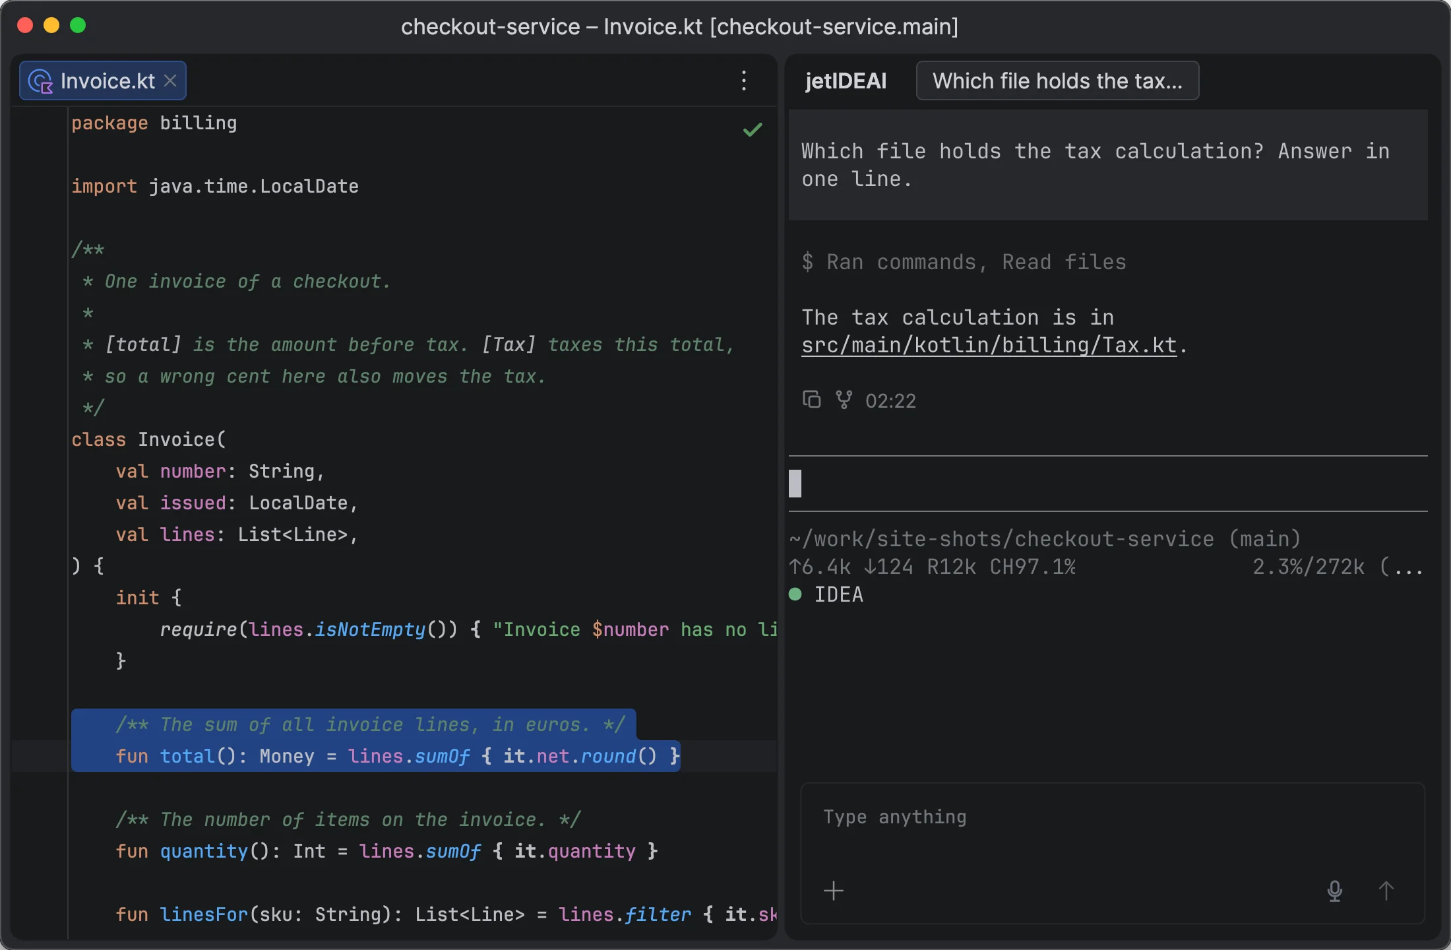Click the '~/work/site-shots/checkout-service (main)' path
This screenshot has height=950, width=1451.
(1045, 539)
